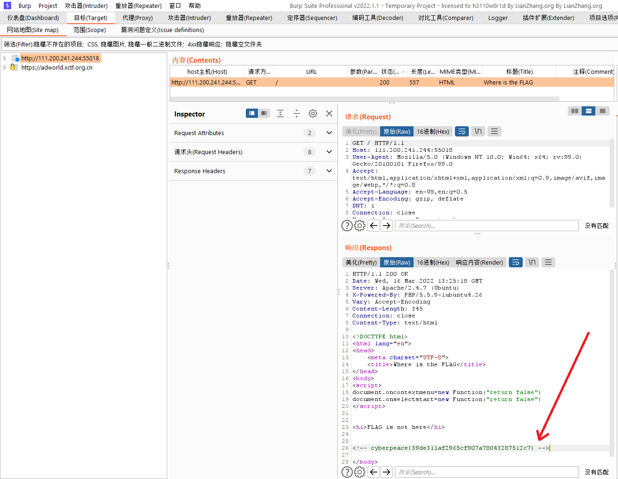This screenshot has height=479, width=618.
Task: Click the request search field
Action: tap(487, 226)
